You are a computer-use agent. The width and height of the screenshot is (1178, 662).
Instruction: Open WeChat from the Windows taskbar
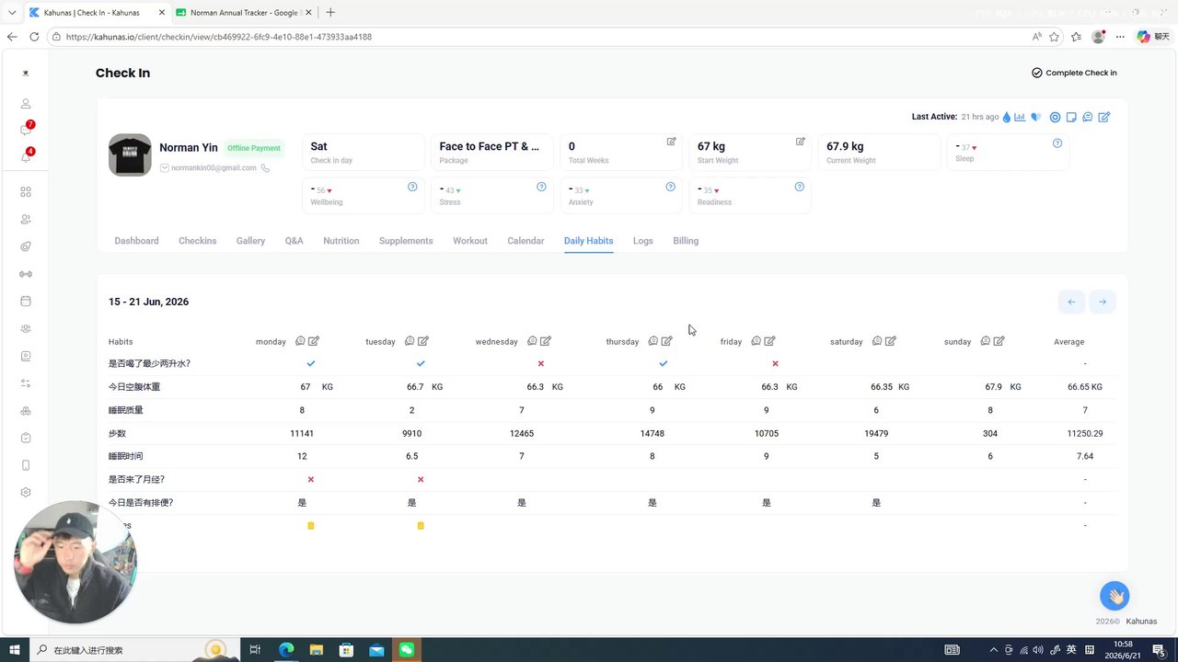(407, 650)
